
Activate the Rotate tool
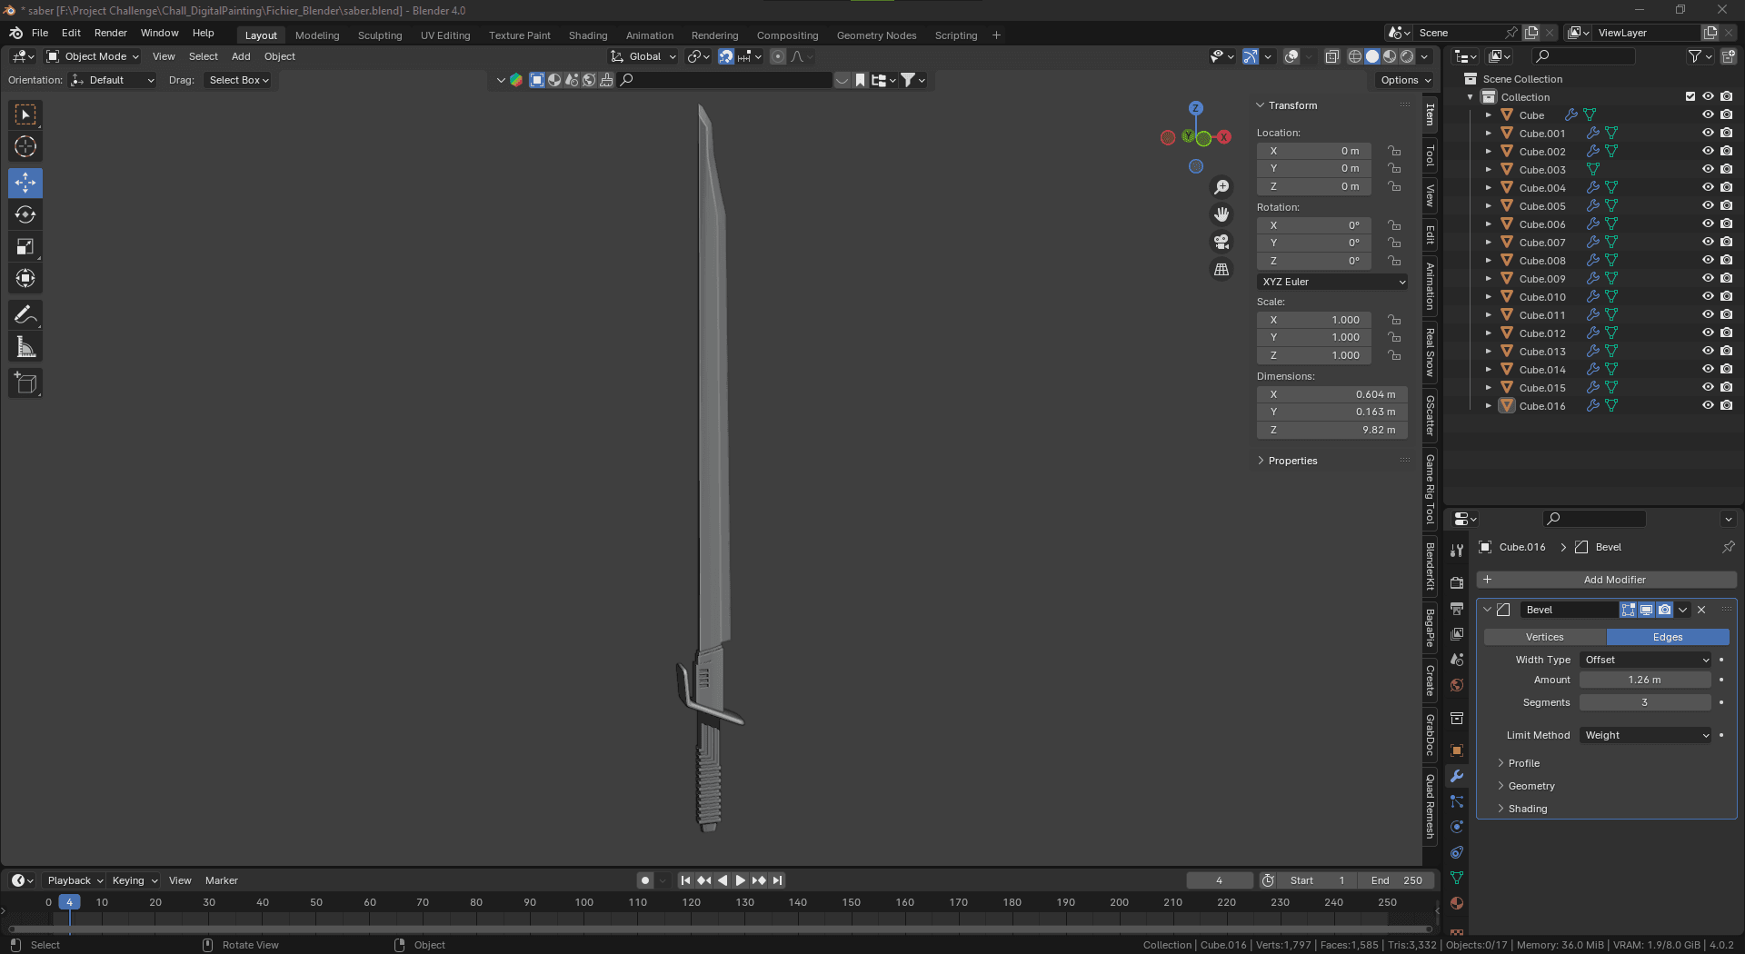click(25, 214)
